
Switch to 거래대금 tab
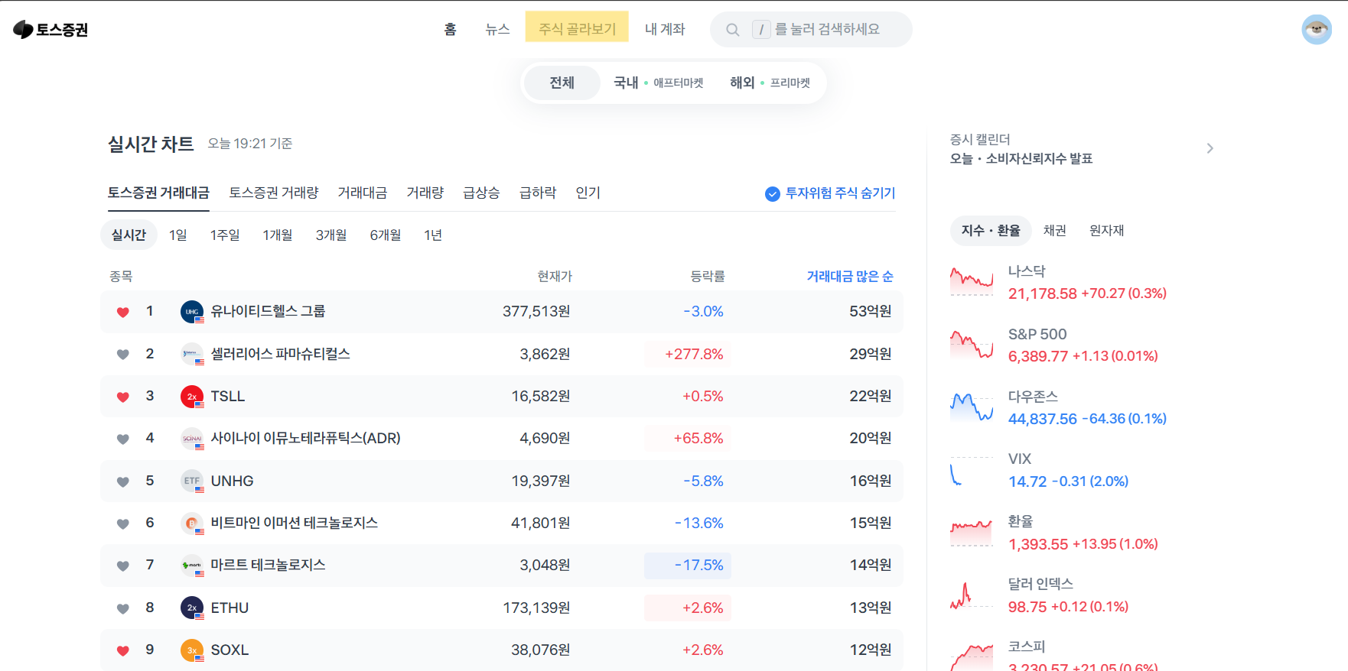point(363,193)
